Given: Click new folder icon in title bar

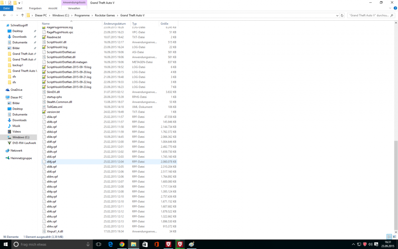Looking at the screenshot, I should pos(15,3).
